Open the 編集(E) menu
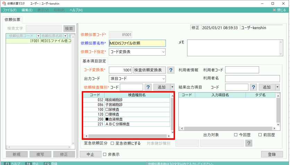The image size is (290, 165). coord(26,10)
